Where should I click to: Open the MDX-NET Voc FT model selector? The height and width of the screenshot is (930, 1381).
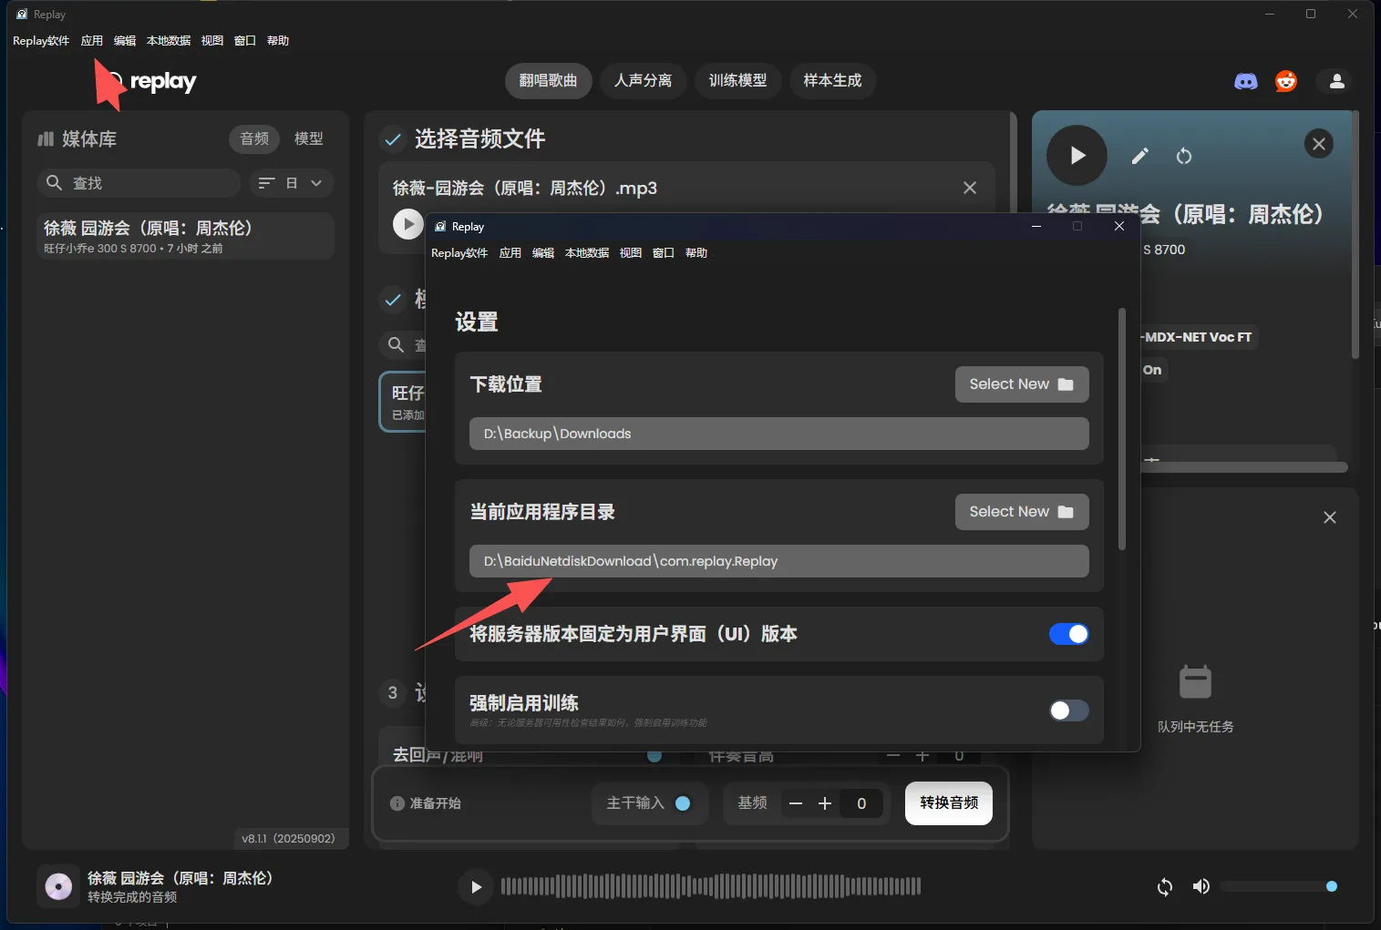point(1197,337)
